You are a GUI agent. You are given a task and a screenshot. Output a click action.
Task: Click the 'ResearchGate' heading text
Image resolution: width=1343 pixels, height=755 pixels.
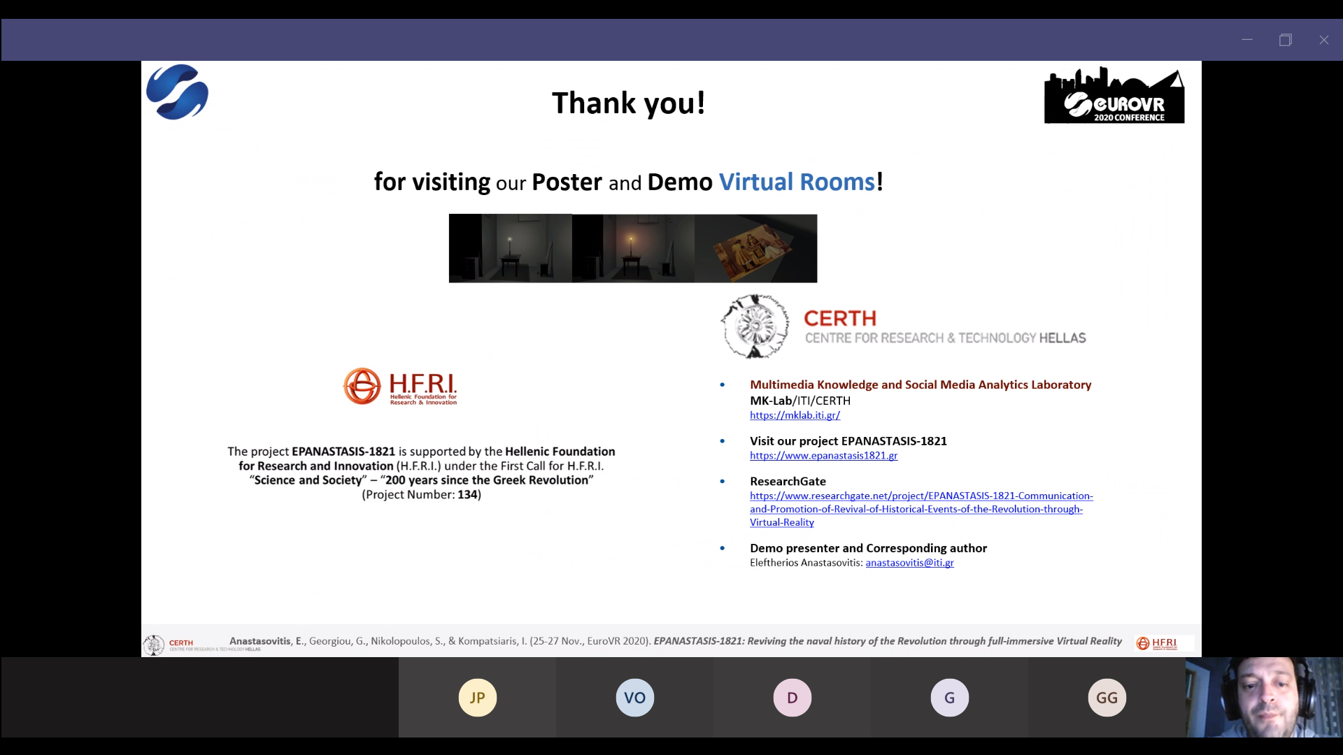[x=788, y=482]
